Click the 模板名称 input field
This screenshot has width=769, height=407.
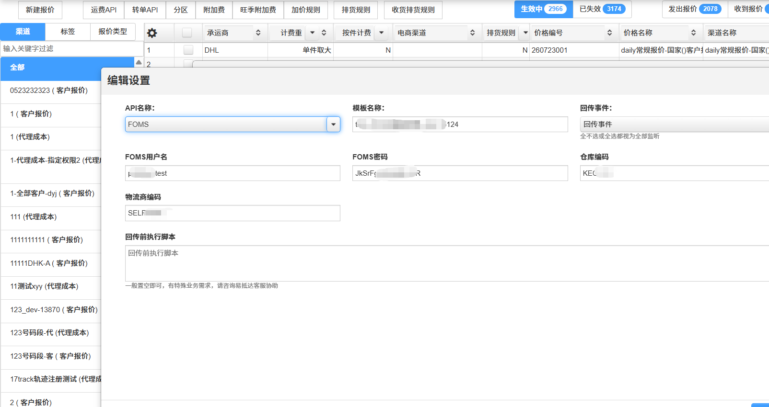(x=460, y=124)
